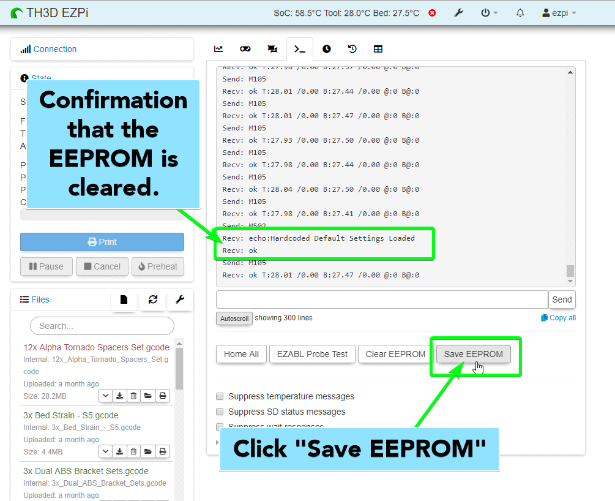This screenshot has width=615, height=501.
Task: Click the create file icon in Files
Action: [124, 299]
